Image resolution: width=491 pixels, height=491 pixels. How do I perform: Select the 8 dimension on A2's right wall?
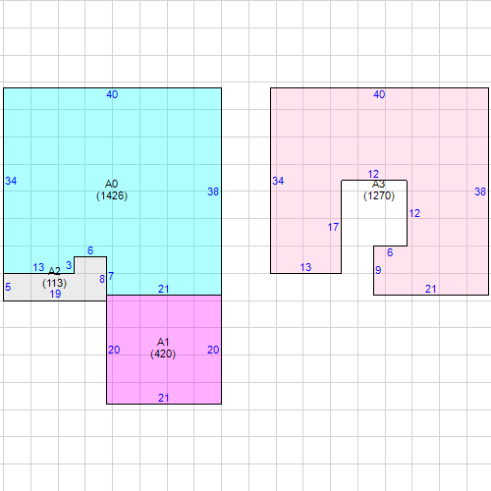pos(102,279)
